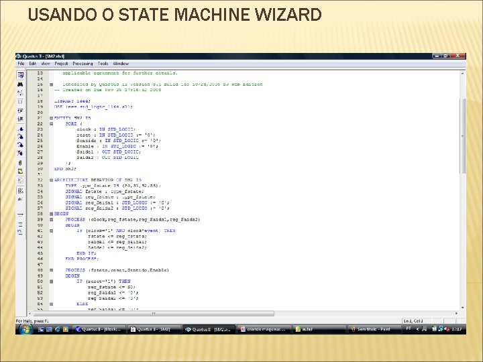
Task: Clear all bookmarks with the red X flag icon
Action: [x=20, y=153]
